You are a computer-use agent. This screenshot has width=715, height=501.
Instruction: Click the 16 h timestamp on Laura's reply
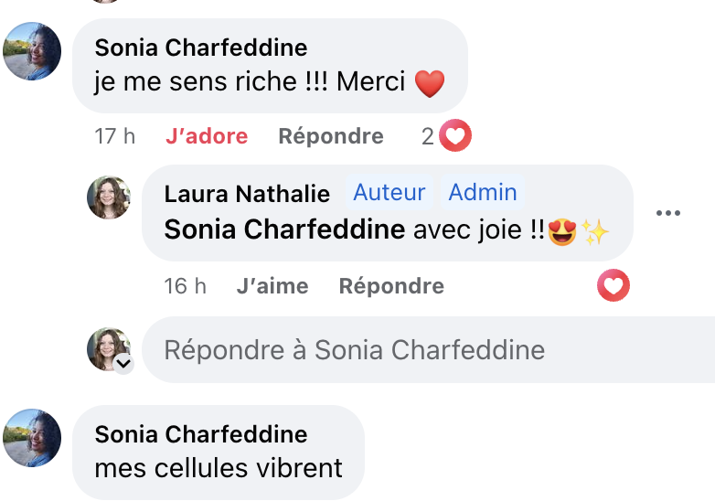(185, 286)
